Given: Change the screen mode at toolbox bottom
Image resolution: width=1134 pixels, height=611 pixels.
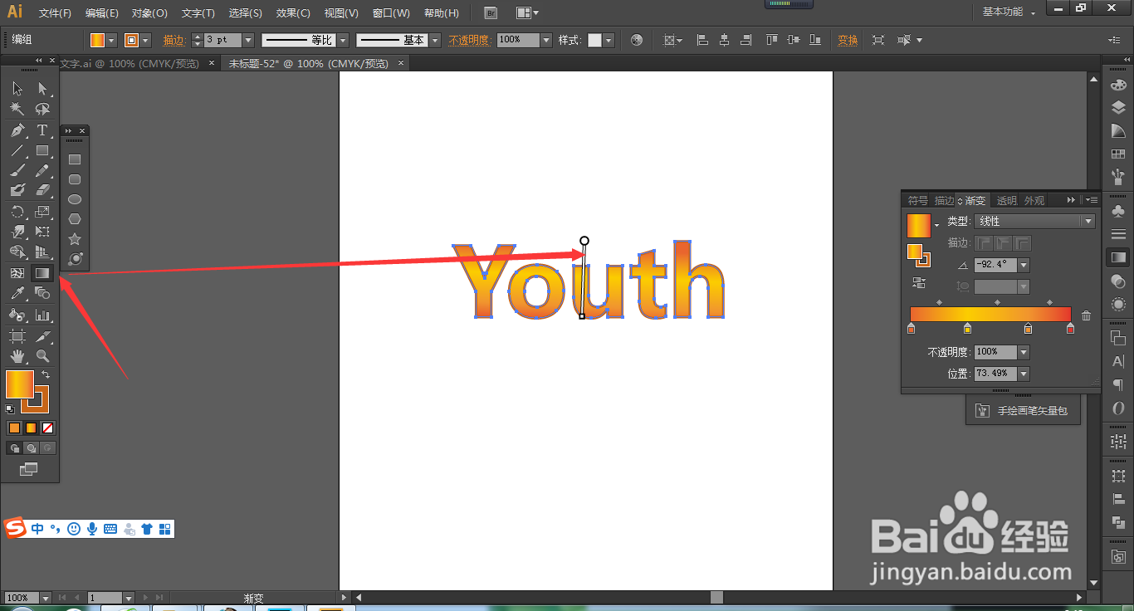Looking at the screenshot, I should pyautogui.click(x=29, y=469).
